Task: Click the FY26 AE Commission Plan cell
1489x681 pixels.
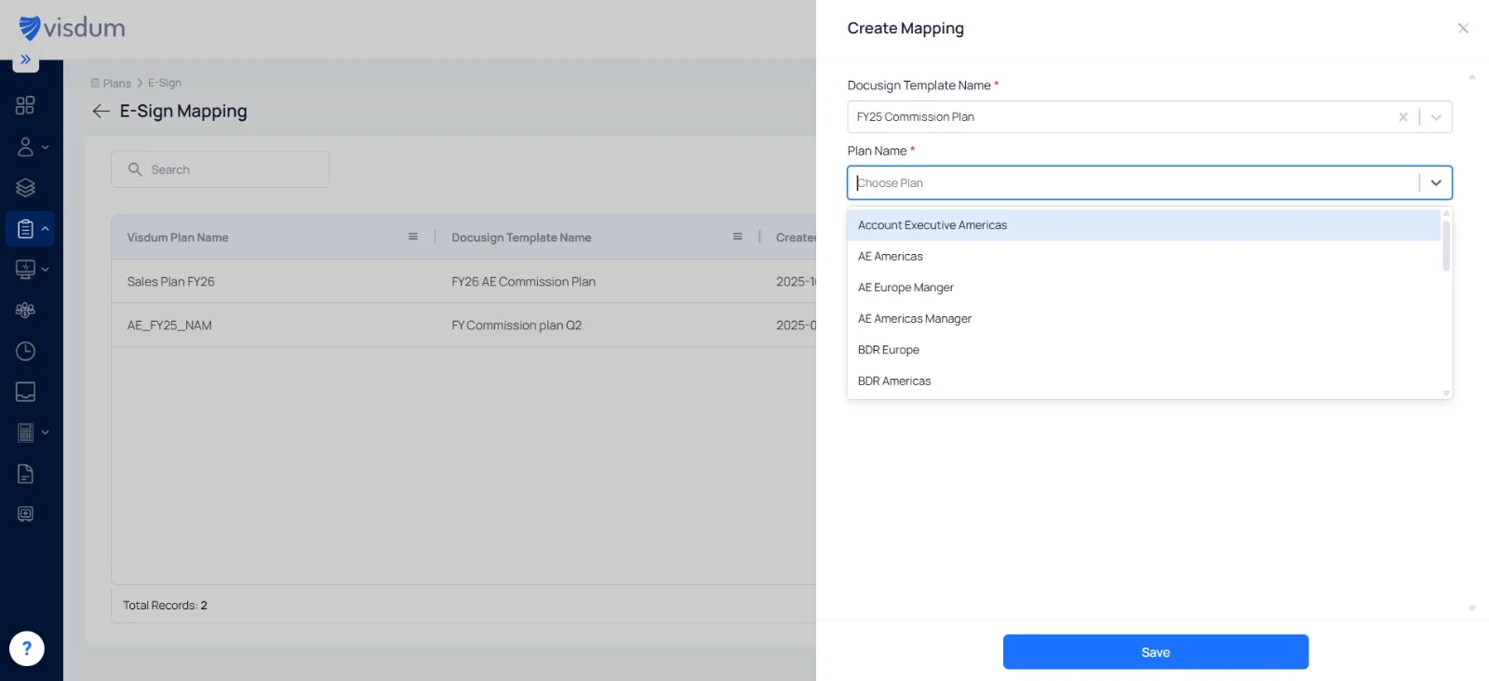Action: point(524,282)
